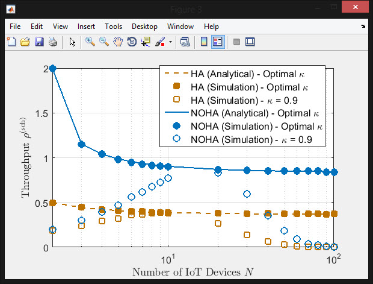Click the x-axis tick label 10^1
Image resolution: width=373 pixels, height=284 pixels.
(168, 259)
